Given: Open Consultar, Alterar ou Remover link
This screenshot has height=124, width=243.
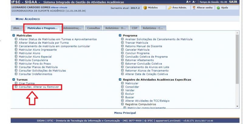Looking at the screenshot, I should tap(38, 87).
